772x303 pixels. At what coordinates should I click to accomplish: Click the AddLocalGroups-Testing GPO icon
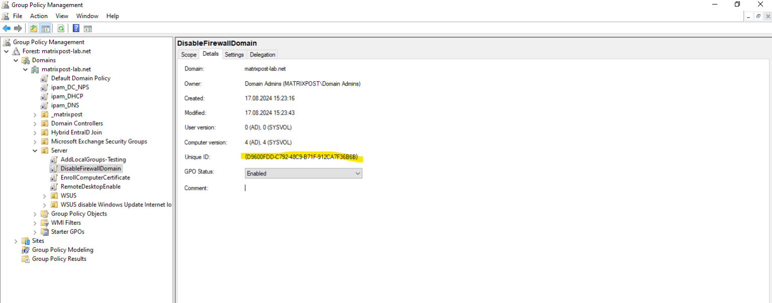54,160
